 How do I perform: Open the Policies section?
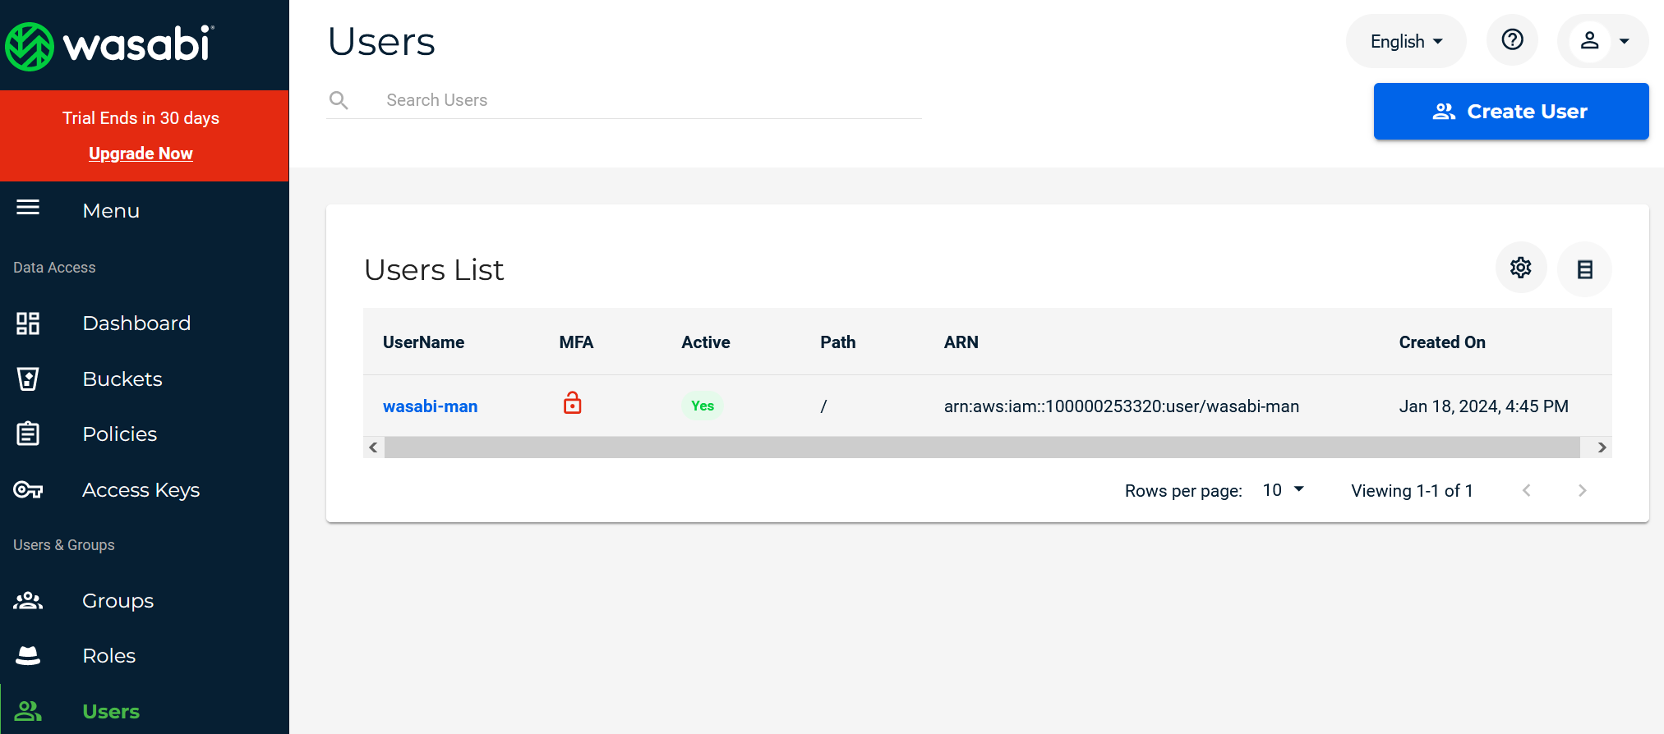[119, 434]
